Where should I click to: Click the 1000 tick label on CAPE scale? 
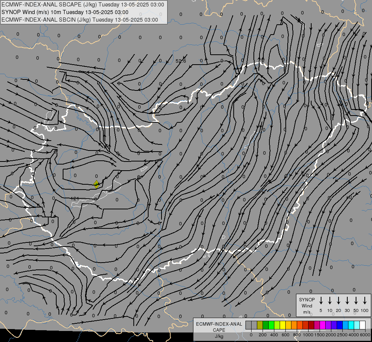[x=308, y=335]
